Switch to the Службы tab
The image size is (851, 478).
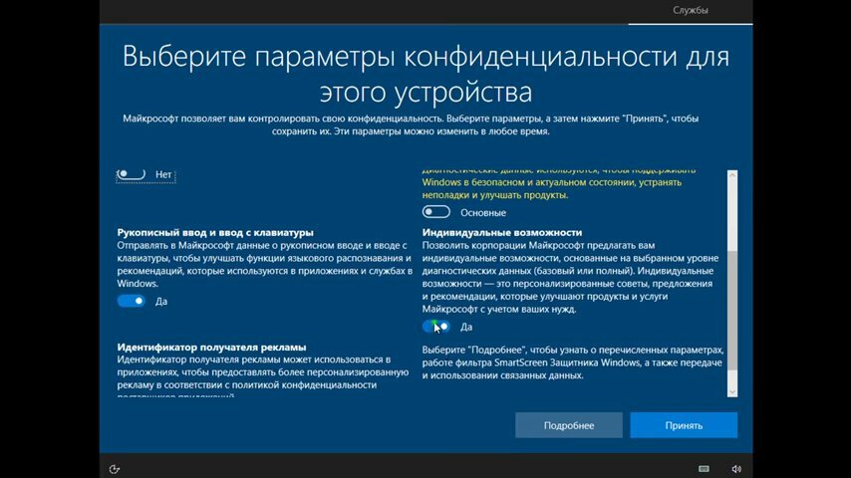[x=691, y=10]
